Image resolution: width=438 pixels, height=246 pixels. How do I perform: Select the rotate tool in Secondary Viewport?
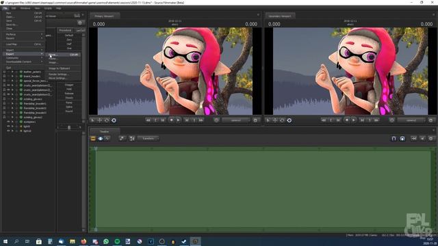point(282,120)
